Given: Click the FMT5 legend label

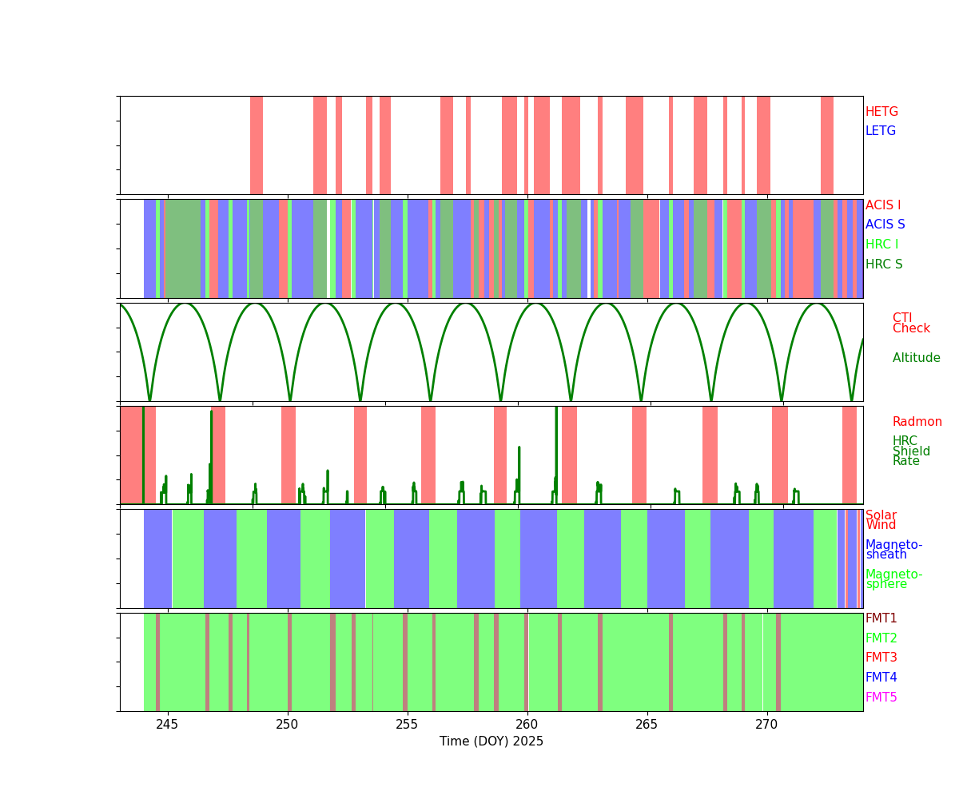Looking at the screenshot, I should [x=881, y=698].
